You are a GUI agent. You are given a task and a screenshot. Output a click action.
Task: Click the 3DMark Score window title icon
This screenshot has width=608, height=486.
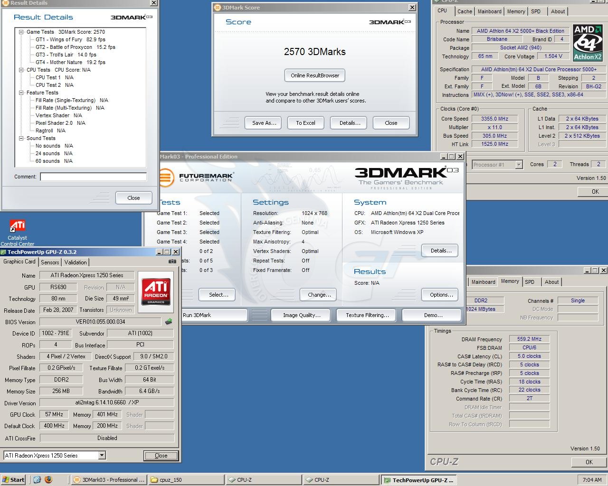pyautogui.click(x=217, y=8)
